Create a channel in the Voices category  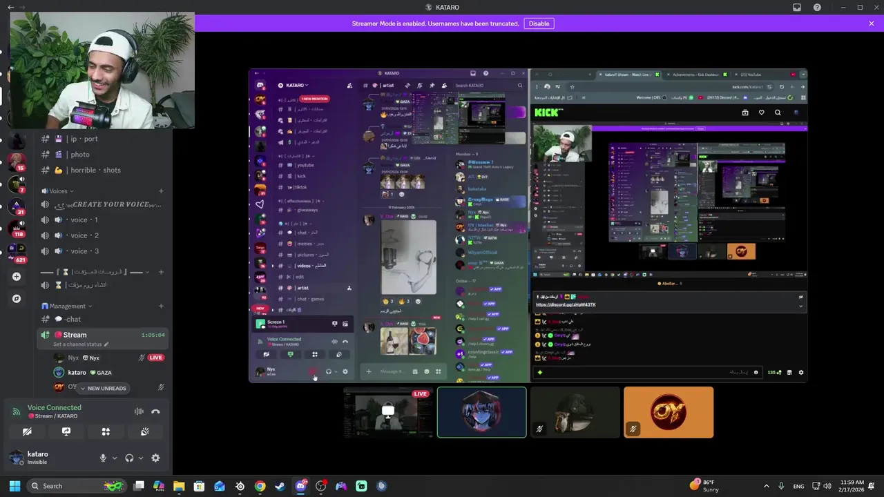(x=161, y=191)
